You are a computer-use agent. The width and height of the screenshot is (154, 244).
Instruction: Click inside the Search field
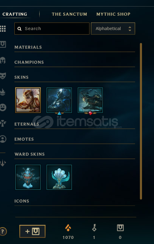52,29
